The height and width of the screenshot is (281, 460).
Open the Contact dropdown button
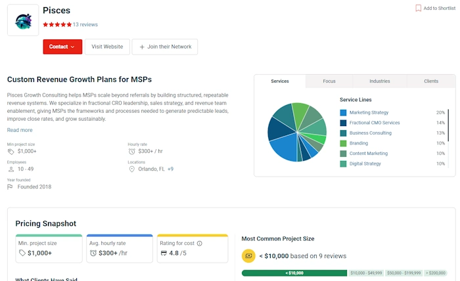coord(62,47)
